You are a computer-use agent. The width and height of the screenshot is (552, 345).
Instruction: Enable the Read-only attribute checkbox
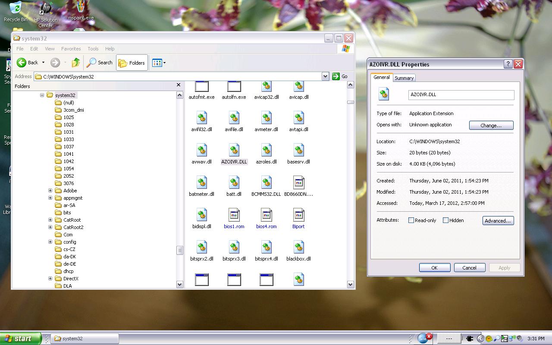coord(411,220)
